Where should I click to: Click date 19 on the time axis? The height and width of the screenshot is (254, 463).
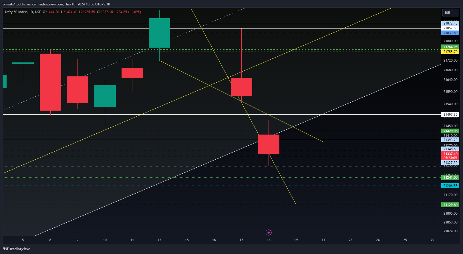[x=296, y=240]
